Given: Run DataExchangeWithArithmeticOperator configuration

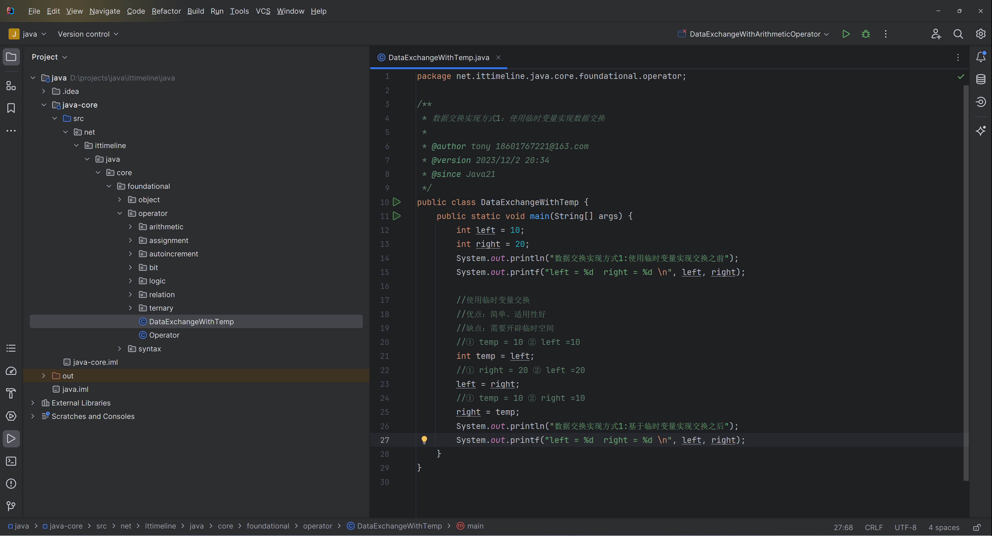Looking at the screenshot, I should (846, 34).
